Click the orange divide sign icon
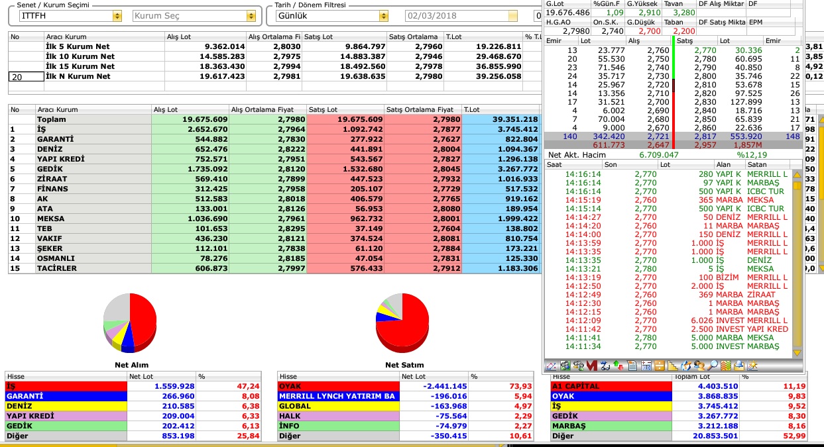The image size is (824, 447). [660, 365]
